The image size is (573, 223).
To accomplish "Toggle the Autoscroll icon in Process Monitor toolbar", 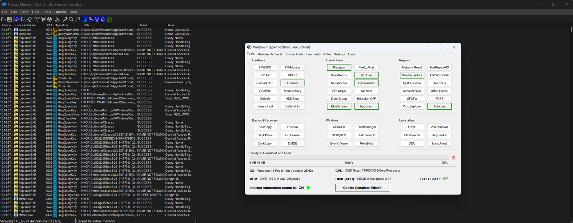I will tap(23, 19).
